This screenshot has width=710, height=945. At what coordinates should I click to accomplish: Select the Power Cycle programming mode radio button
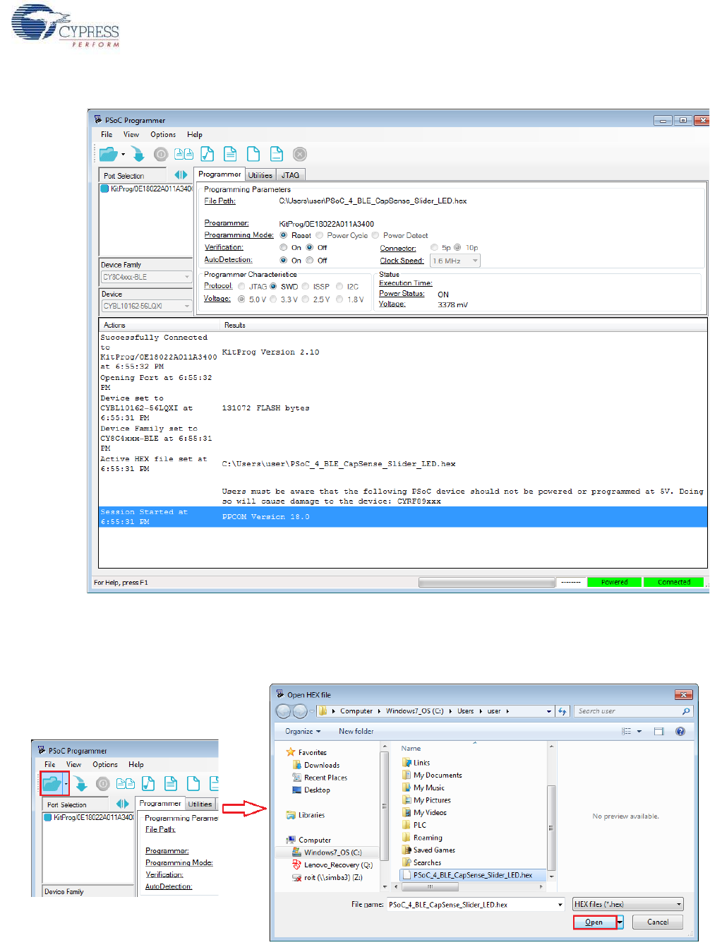click(320, 235)
